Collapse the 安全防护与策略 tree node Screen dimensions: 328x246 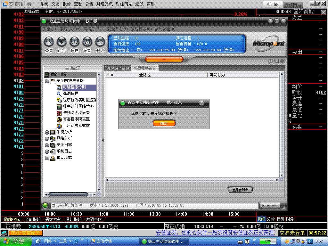point(47,81)
